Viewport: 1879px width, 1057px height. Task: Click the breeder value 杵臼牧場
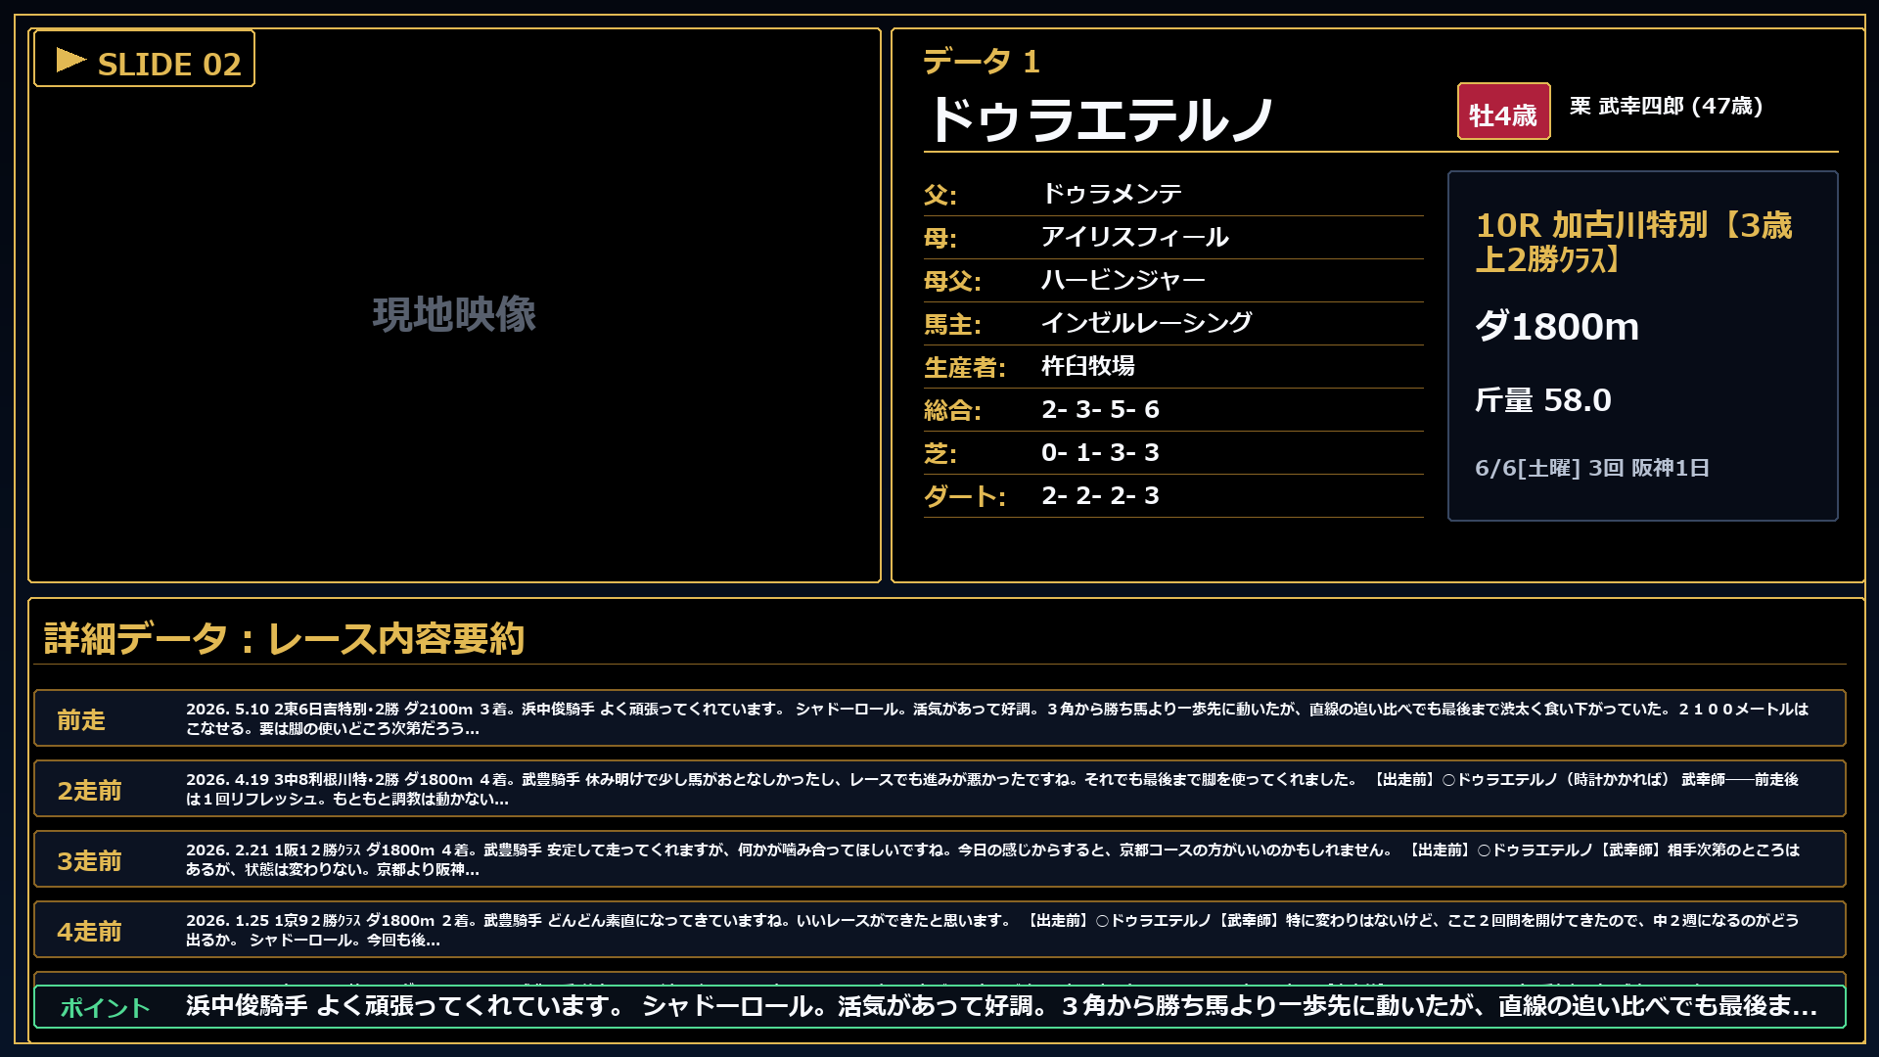click(1088, 366)
